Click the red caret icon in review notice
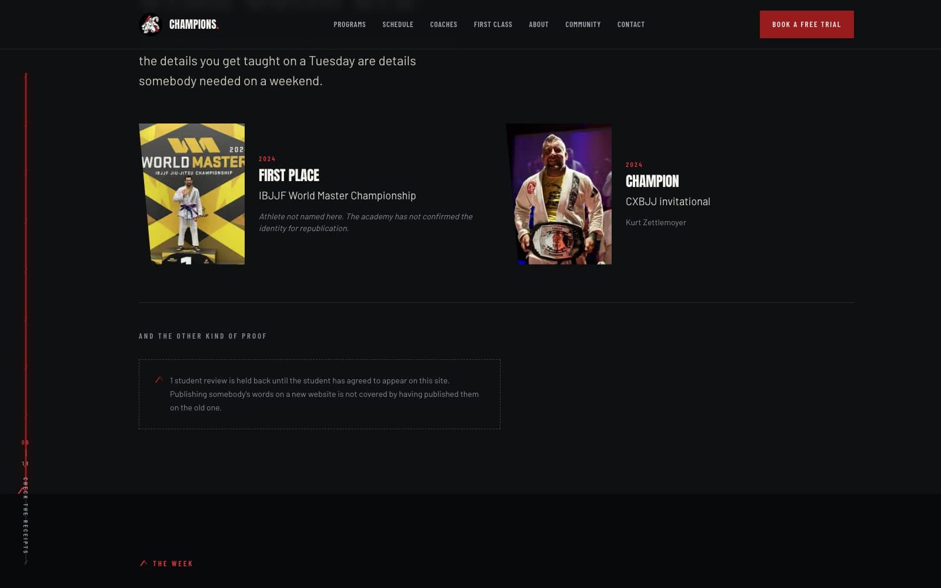The image size is (941, 588). (159, 380)
